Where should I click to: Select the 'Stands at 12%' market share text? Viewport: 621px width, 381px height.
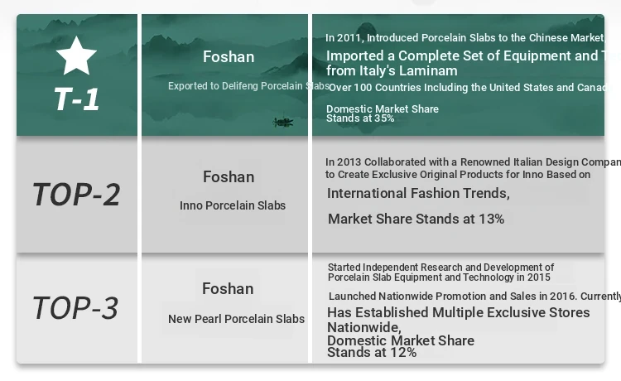pyautogui.click(x=372, y=353)
